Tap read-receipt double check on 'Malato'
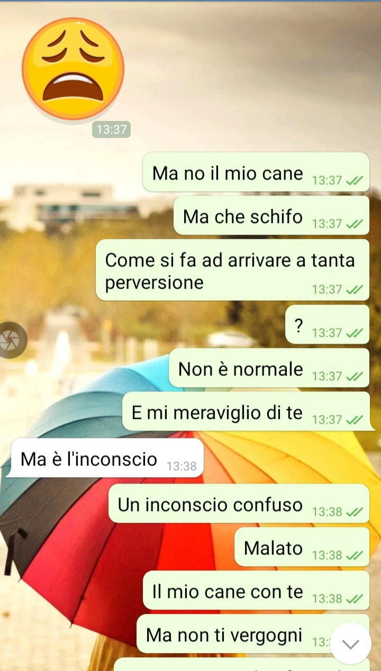Screen dimensions: 381x671 click(x=354, y=556)
